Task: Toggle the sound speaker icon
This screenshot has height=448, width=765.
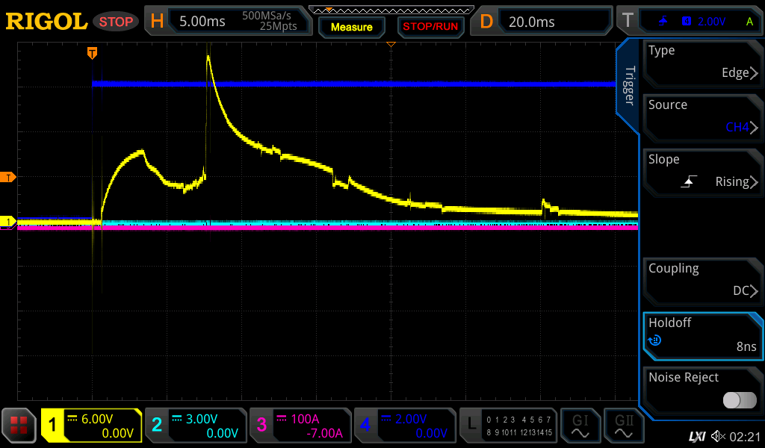Action: pos(719,435)
